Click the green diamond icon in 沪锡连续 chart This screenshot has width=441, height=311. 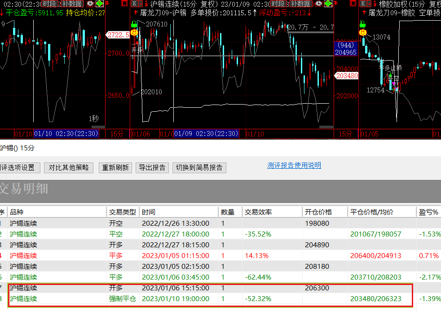click(x=328, y=4)
